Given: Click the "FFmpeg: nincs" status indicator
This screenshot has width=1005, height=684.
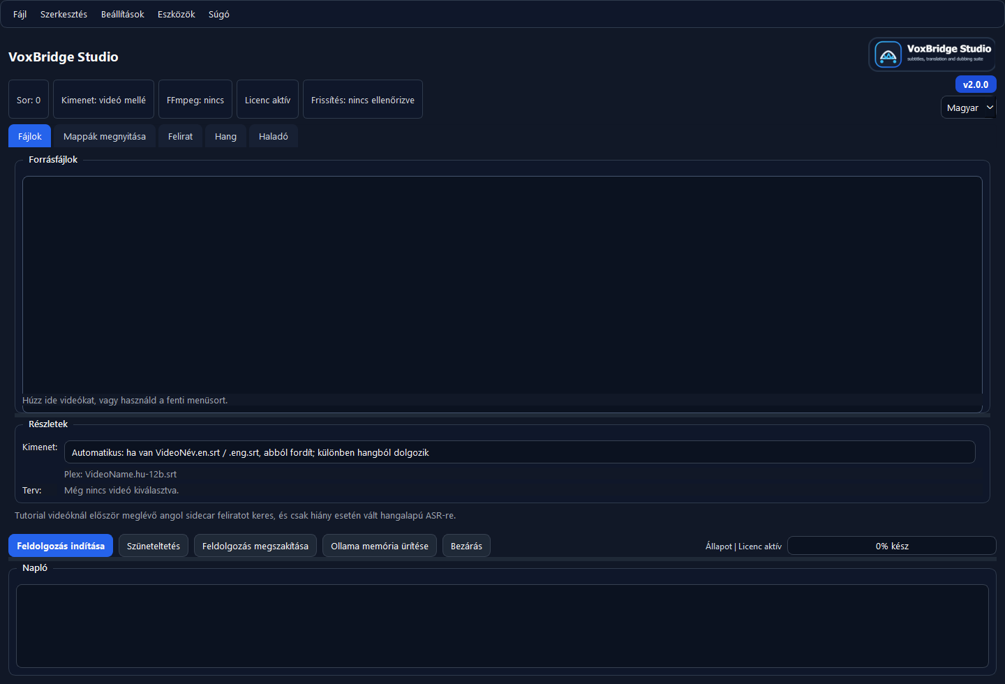Looking at the screenshot, I should 195,98.
